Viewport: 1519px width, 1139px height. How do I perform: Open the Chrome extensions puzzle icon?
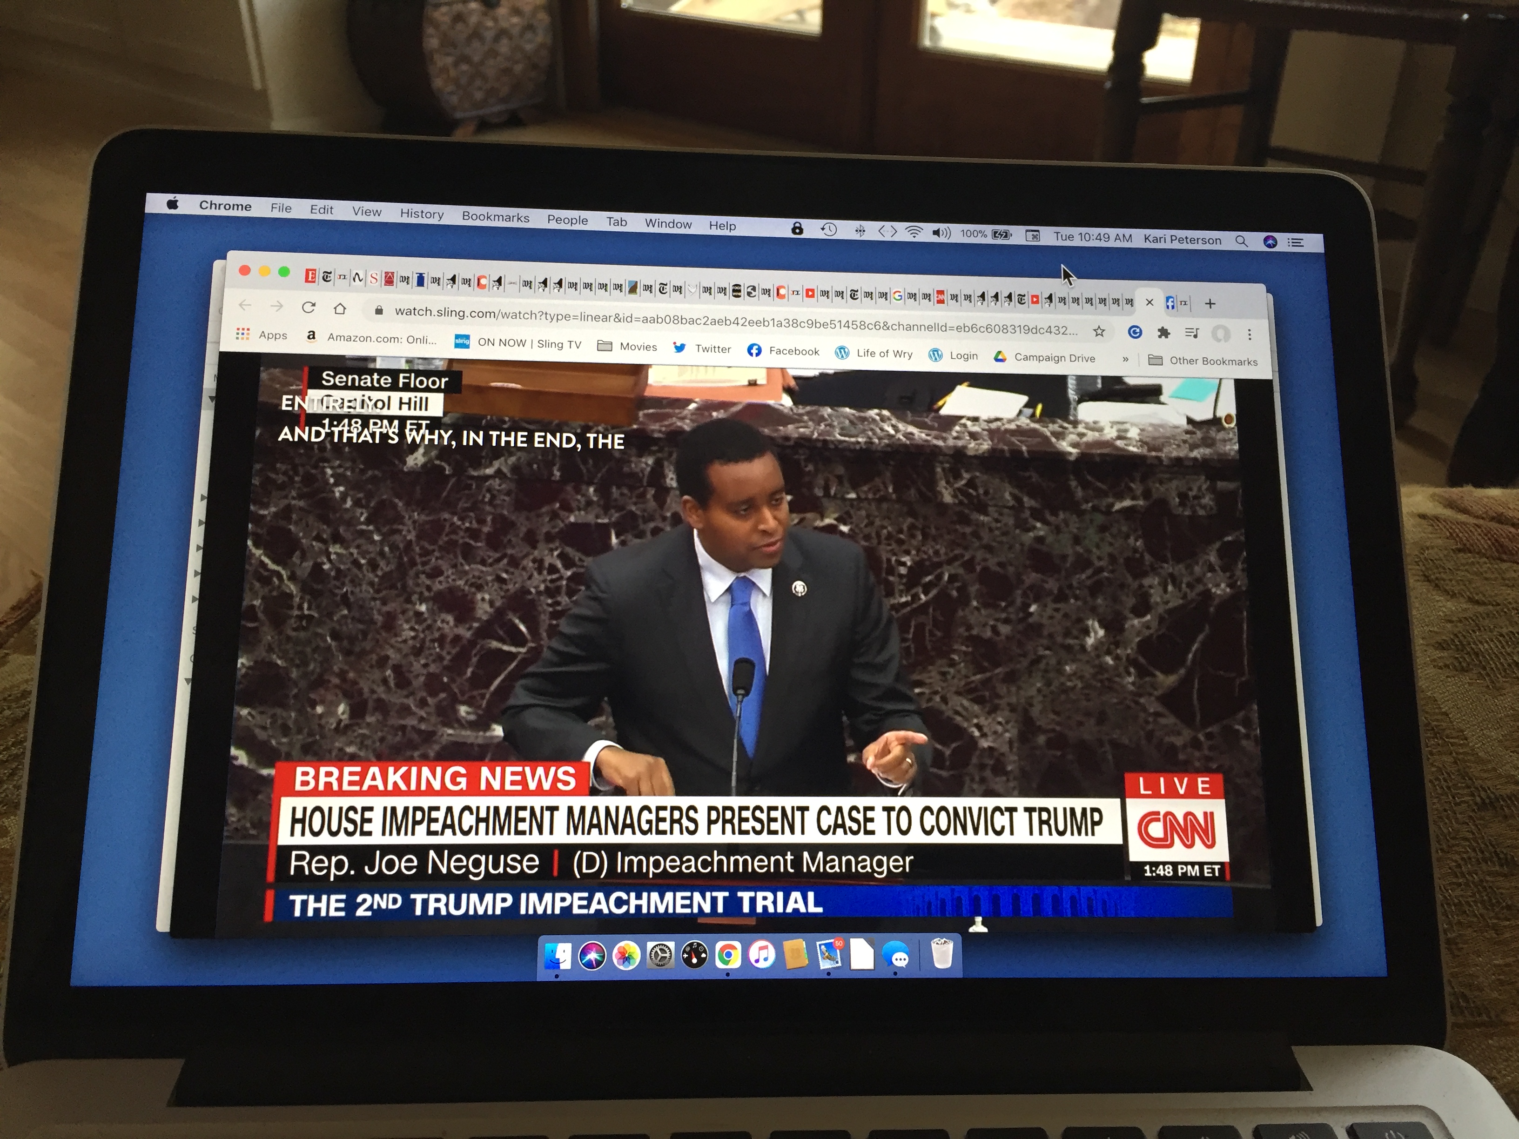click(x=1163, y=333)
